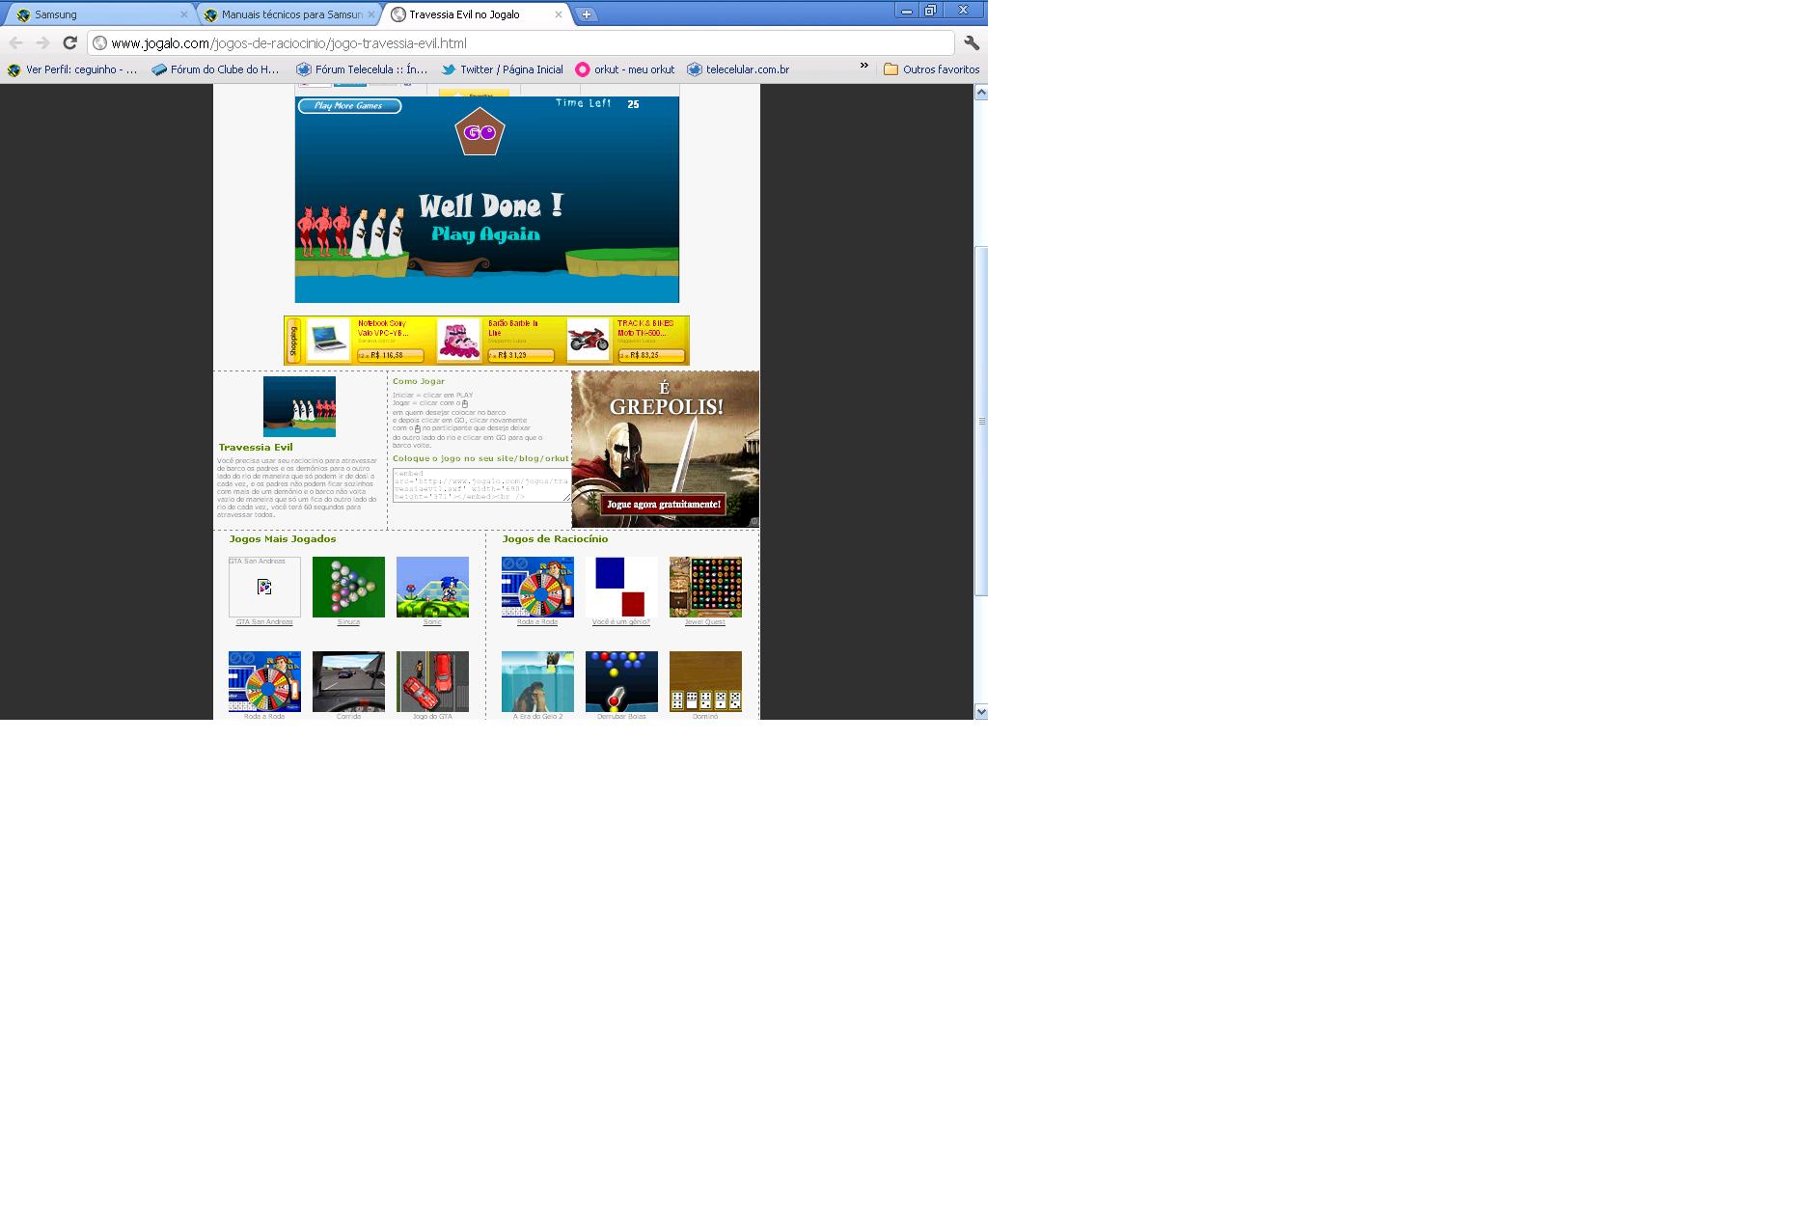Open the Fórum do Clube do H... bookmark
The image size is (1809, 1207).
pos(215,69)
